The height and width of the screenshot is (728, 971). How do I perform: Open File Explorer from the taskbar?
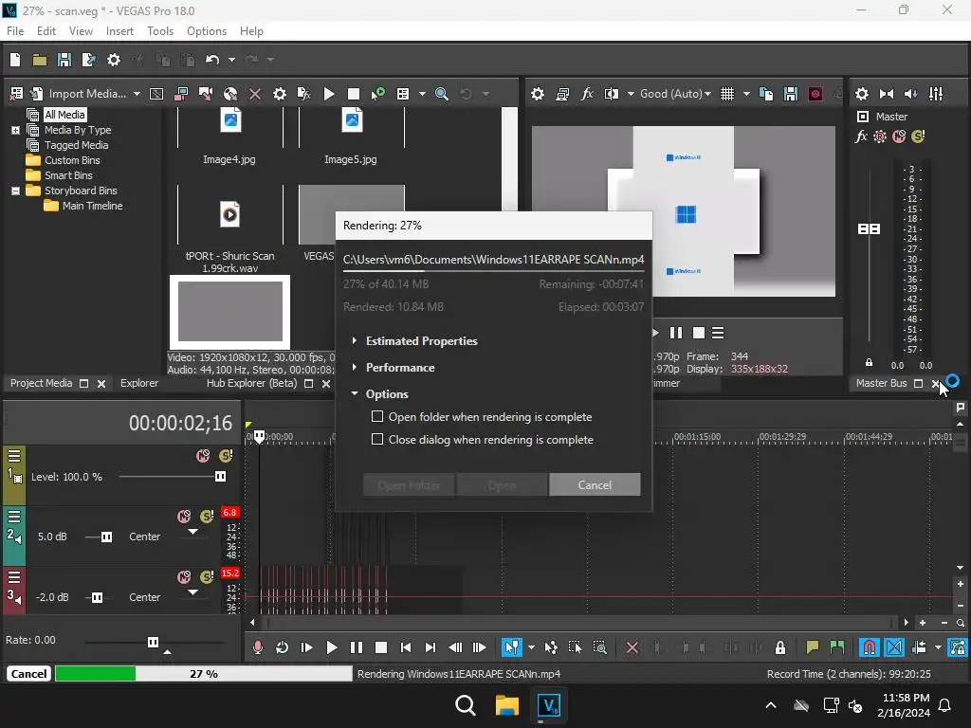(506, 705)
